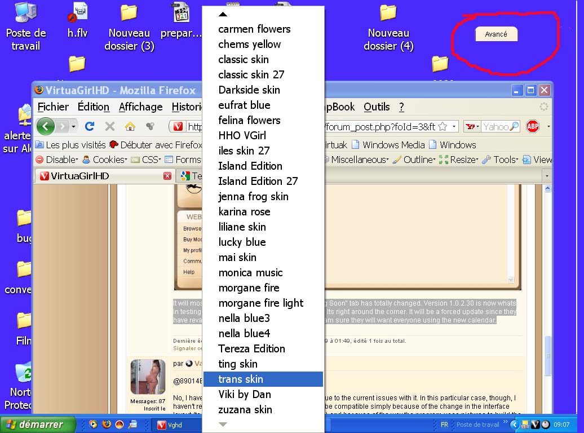The height and width of the screenshot is (433, 584).
Task: Open the Outline developer menu
Action: (x=414, y=160)
